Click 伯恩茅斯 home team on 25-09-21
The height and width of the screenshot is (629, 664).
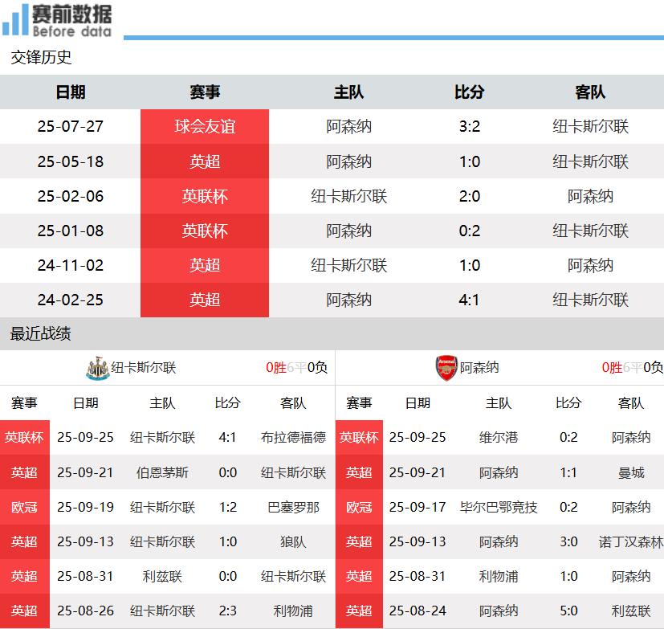162,472
